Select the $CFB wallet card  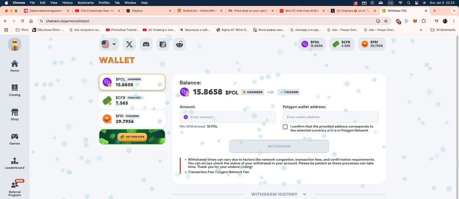coord(132,100)
